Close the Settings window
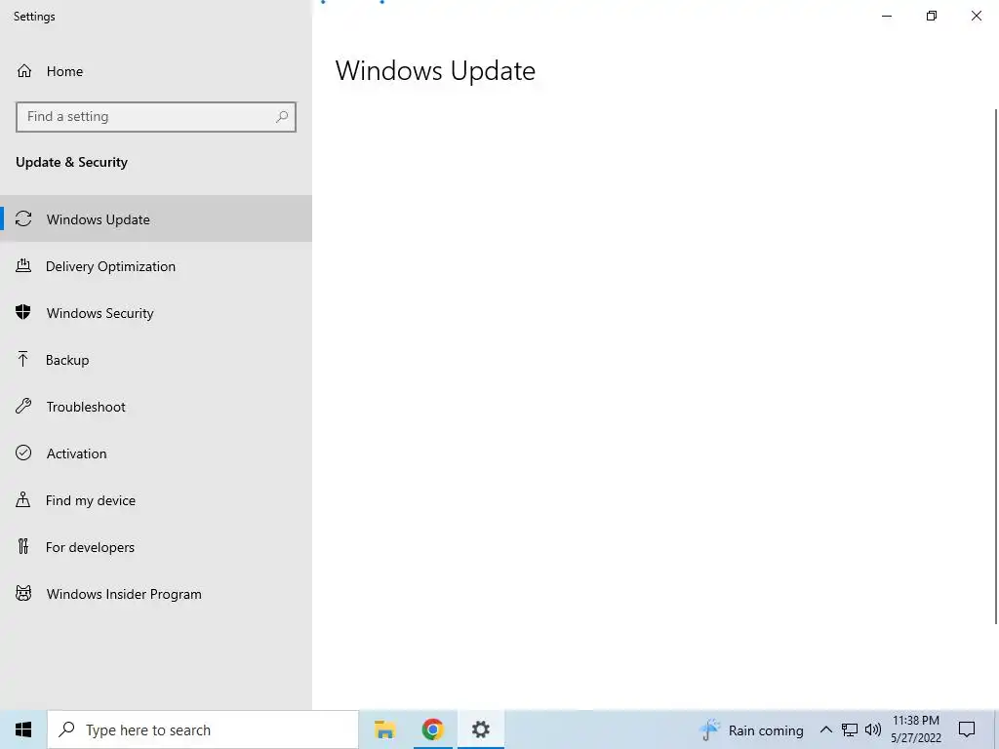This screenshot has height=749, width=999. 976,16
